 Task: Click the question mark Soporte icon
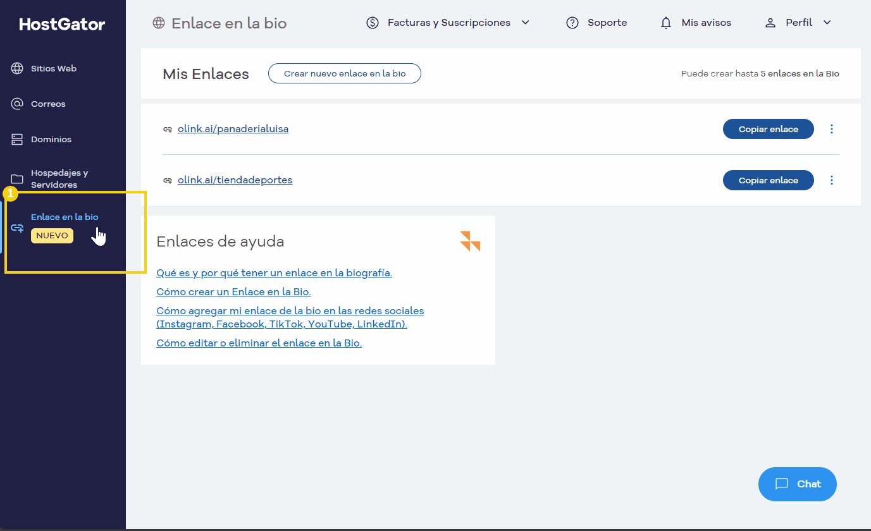(572, 23)
